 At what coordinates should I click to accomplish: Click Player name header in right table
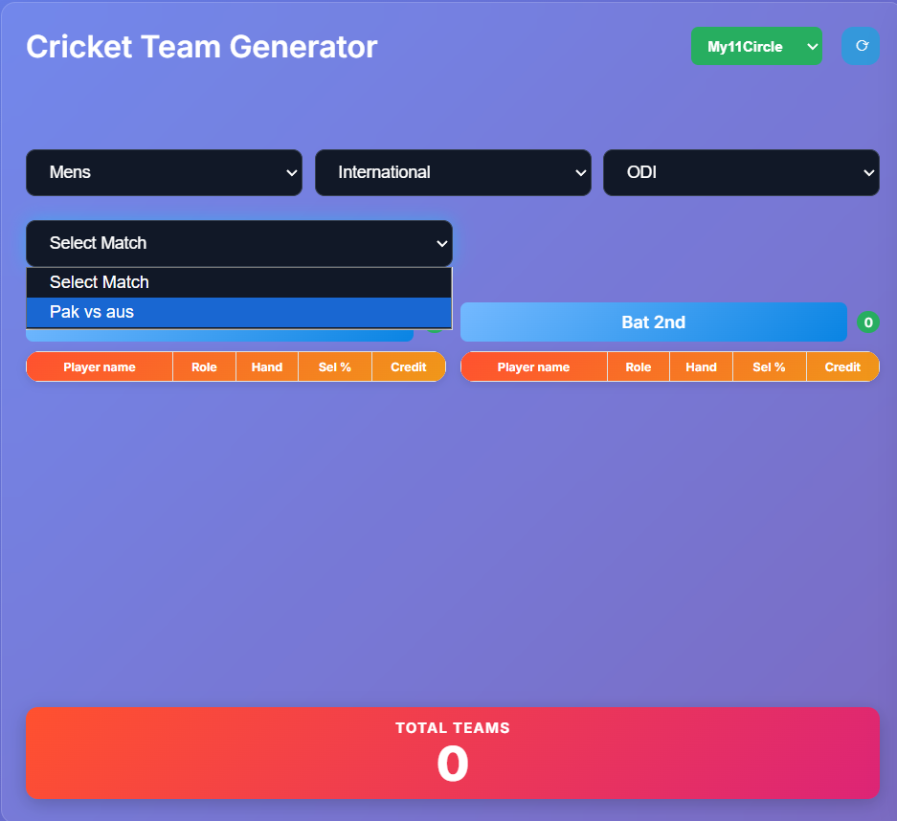pyautogui.click(x=534, y=367)
